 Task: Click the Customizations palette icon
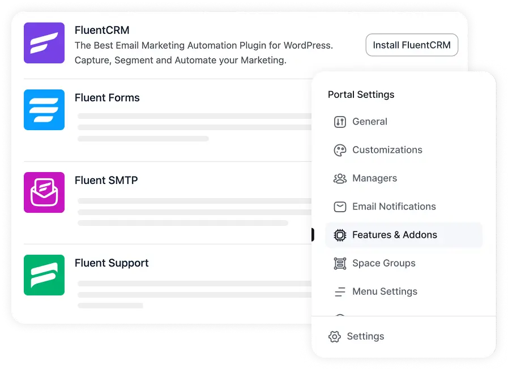340,150
